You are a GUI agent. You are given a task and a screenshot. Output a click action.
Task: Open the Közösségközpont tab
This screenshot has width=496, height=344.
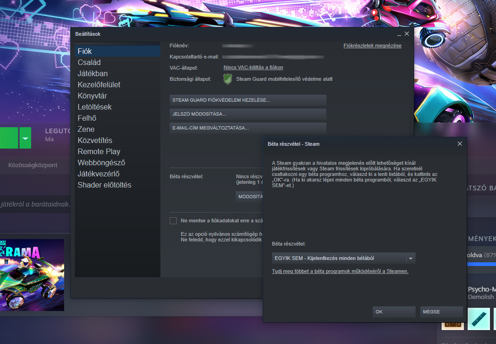coord(33,165)
